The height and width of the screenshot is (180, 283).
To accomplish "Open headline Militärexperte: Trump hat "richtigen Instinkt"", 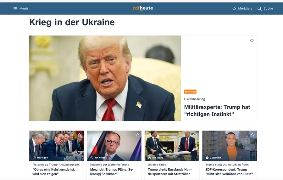I will tap(217, 110).
